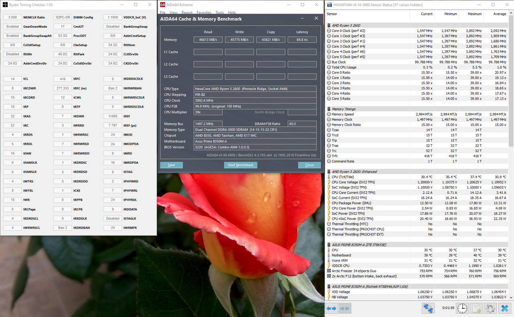Open the Help menu in AIDA64 Extreme
The width and height of the screenshot is (514, 317).
tap(232, 12)
